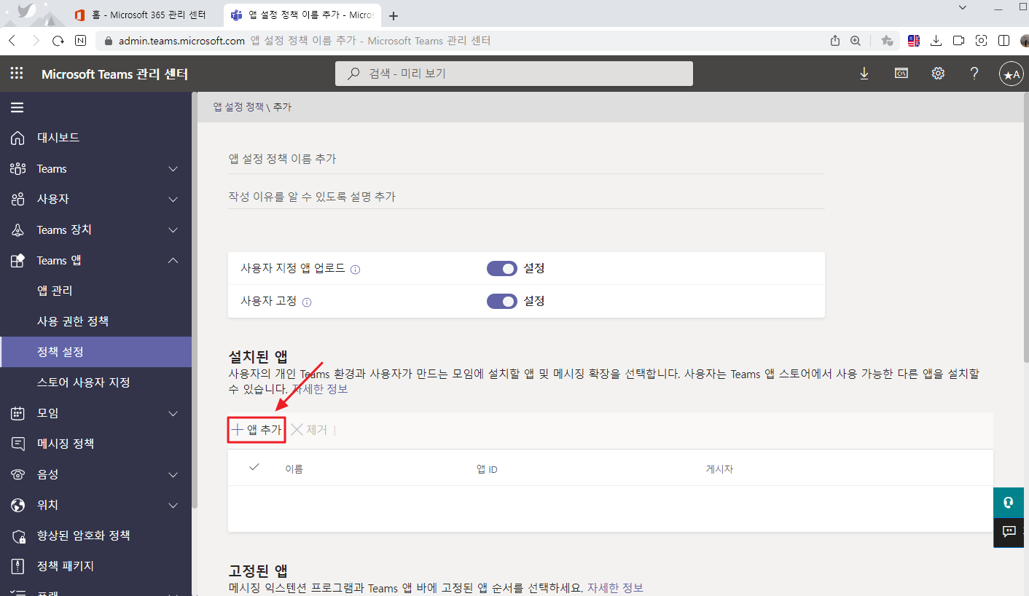Open Cloud Shell icon in header
This screenshot has width=1029, height=596.
[x=901, y=74]
